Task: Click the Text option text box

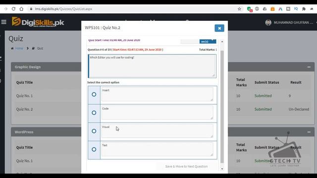Action: pyautogui.click(x=158, y=149)
